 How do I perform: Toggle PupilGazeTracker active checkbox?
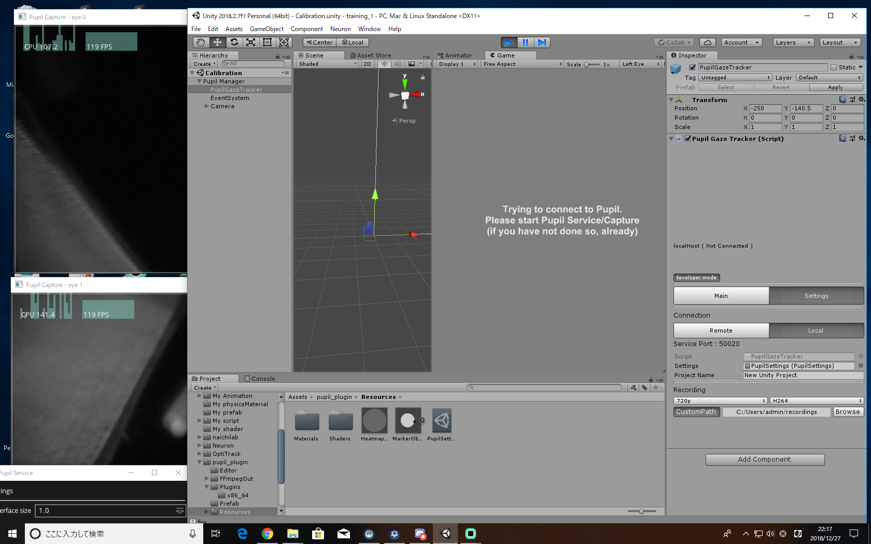pos(692,67)
